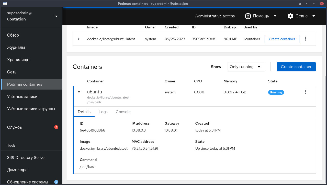This screenshot has width=327, height=185.
Task: Switch to the Logs tab
Action: [x=103, y=112]
